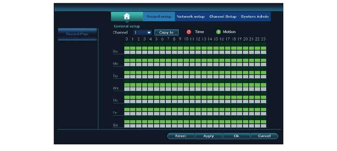Toggle Monday's green cell under hour 10
This screenshot has width=337, height=151.
(186, 60)
